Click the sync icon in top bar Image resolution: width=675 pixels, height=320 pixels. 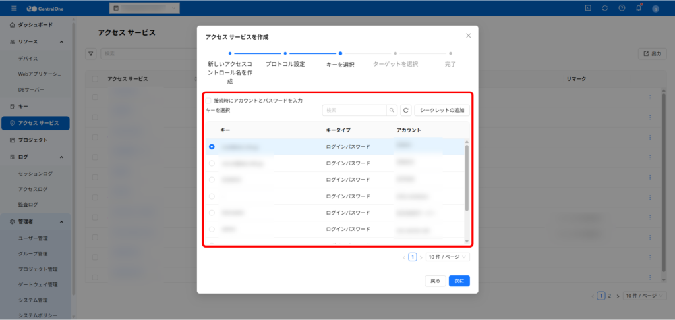tap(605, 8)
